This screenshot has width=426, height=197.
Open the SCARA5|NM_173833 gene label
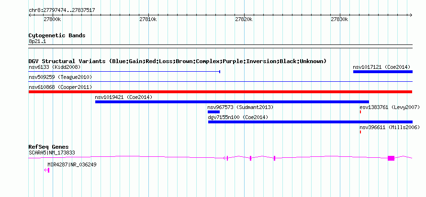click(52, 153)
